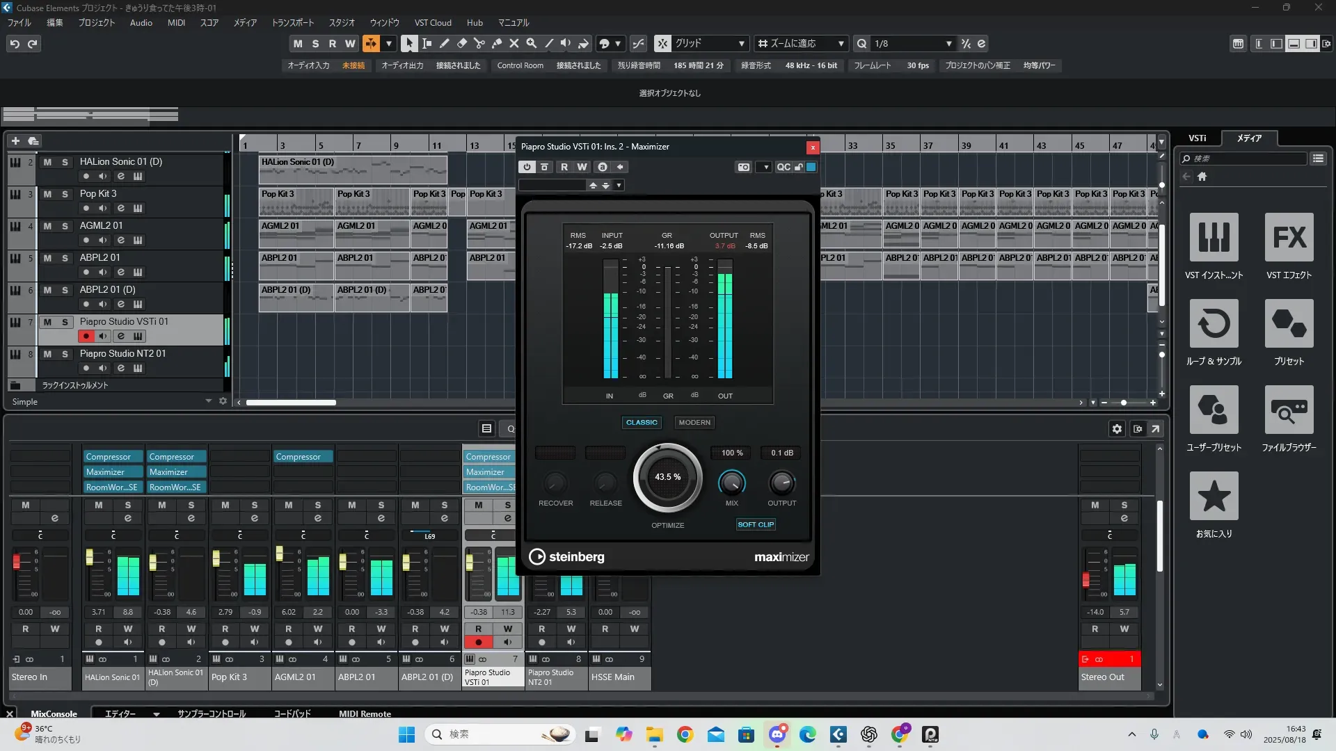Enable SOFT CLIP in Maximizer
Screen dimensions: 1336x751
[x=756, y=525]
